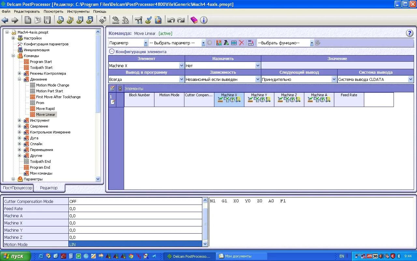Viewport: 417px width, 261px height.
Task: Click Delcam PostProcessor taskbar button
Action: [x=190, y=256]
